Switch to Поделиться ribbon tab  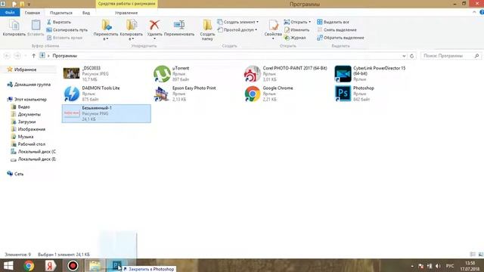click(x=61, y=13)
